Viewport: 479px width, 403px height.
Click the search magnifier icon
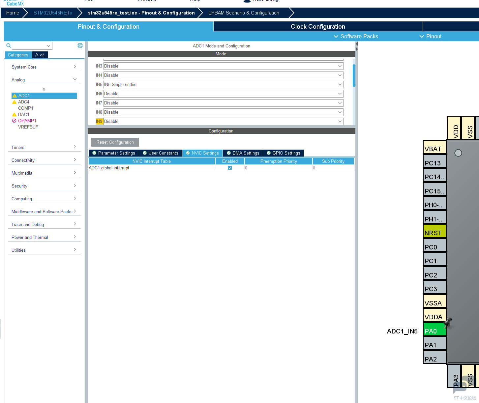click(x=9, y=45)
